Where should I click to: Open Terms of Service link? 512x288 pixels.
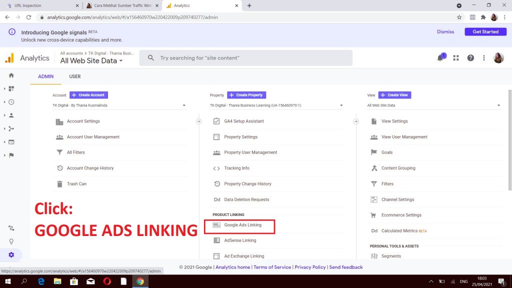click(272, 267)
